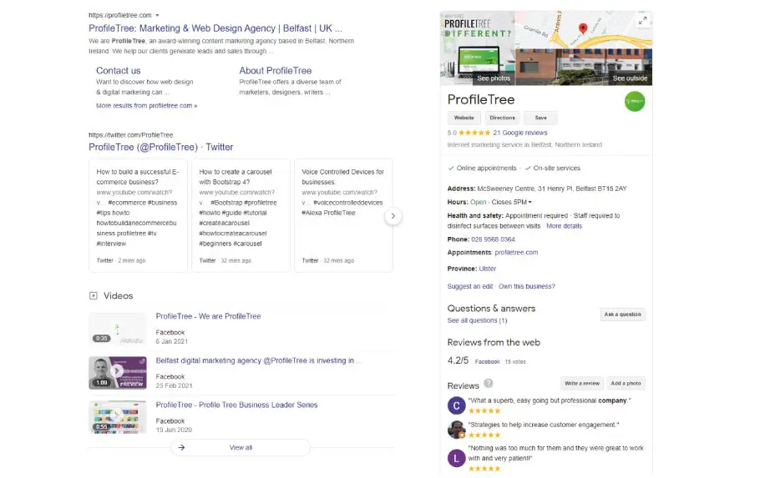Click the 5.0 star rating icons
Image resolution: width=765 pixels, height=478 pixels.
tap(474, 133)
